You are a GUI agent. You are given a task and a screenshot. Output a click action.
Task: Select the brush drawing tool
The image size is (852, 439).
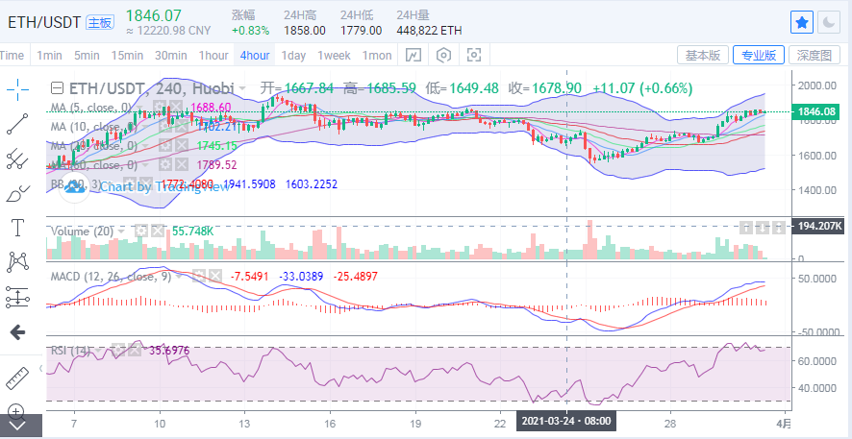(x=17, y=194)
